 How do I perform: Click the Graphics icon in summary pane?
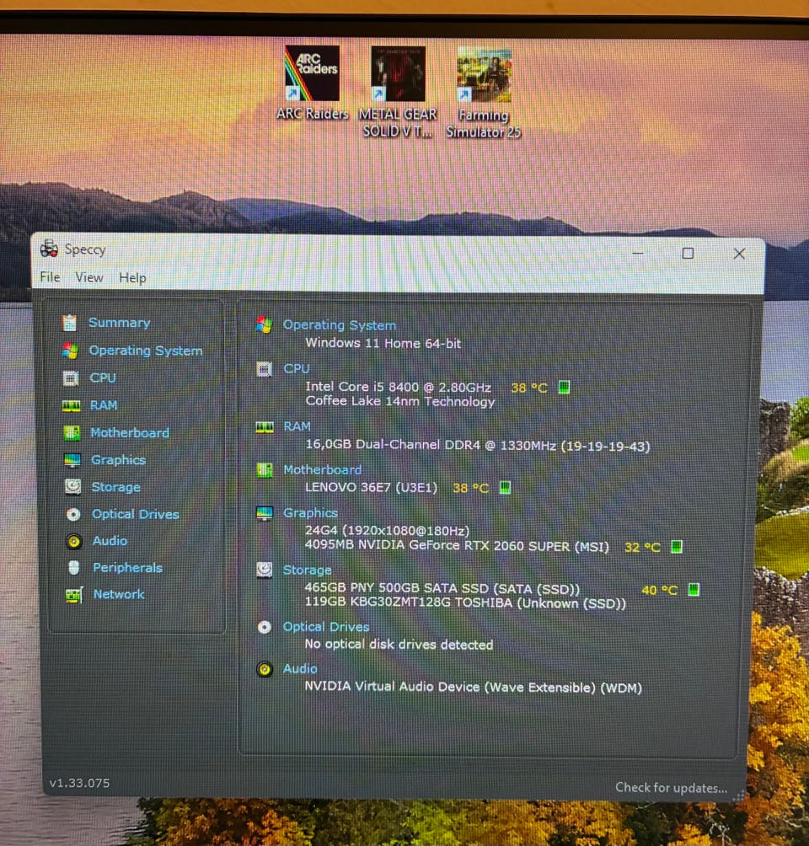point(265,513)
